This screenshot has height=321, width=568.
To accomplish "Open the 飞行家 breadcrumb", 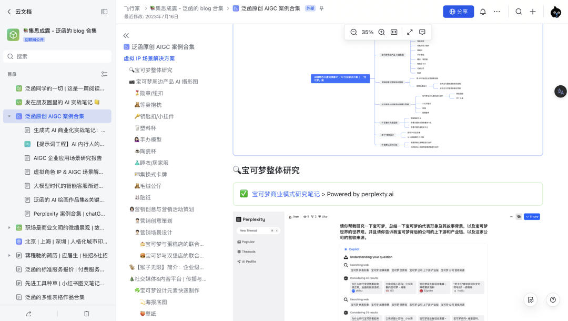I will point(132,8).
